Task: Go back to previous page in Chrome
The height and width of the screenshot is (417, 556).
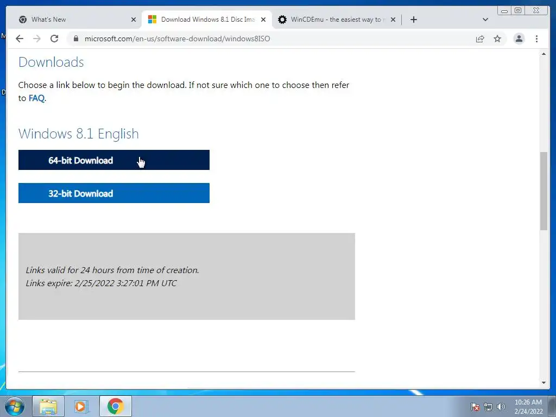Action: 20,39
